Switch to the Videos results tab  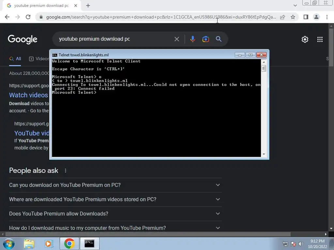click(x=39, y=59)
